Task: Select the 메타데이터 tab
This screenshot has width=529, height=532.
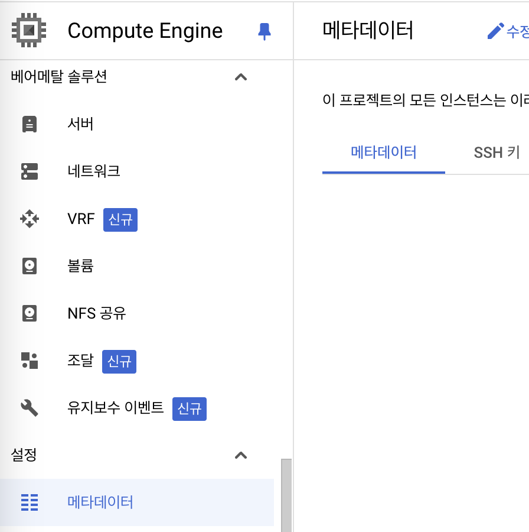Action: pos(383,152)
